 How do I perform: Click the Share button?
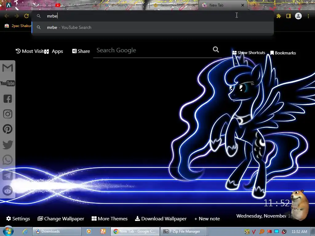(x=81, y=51)
